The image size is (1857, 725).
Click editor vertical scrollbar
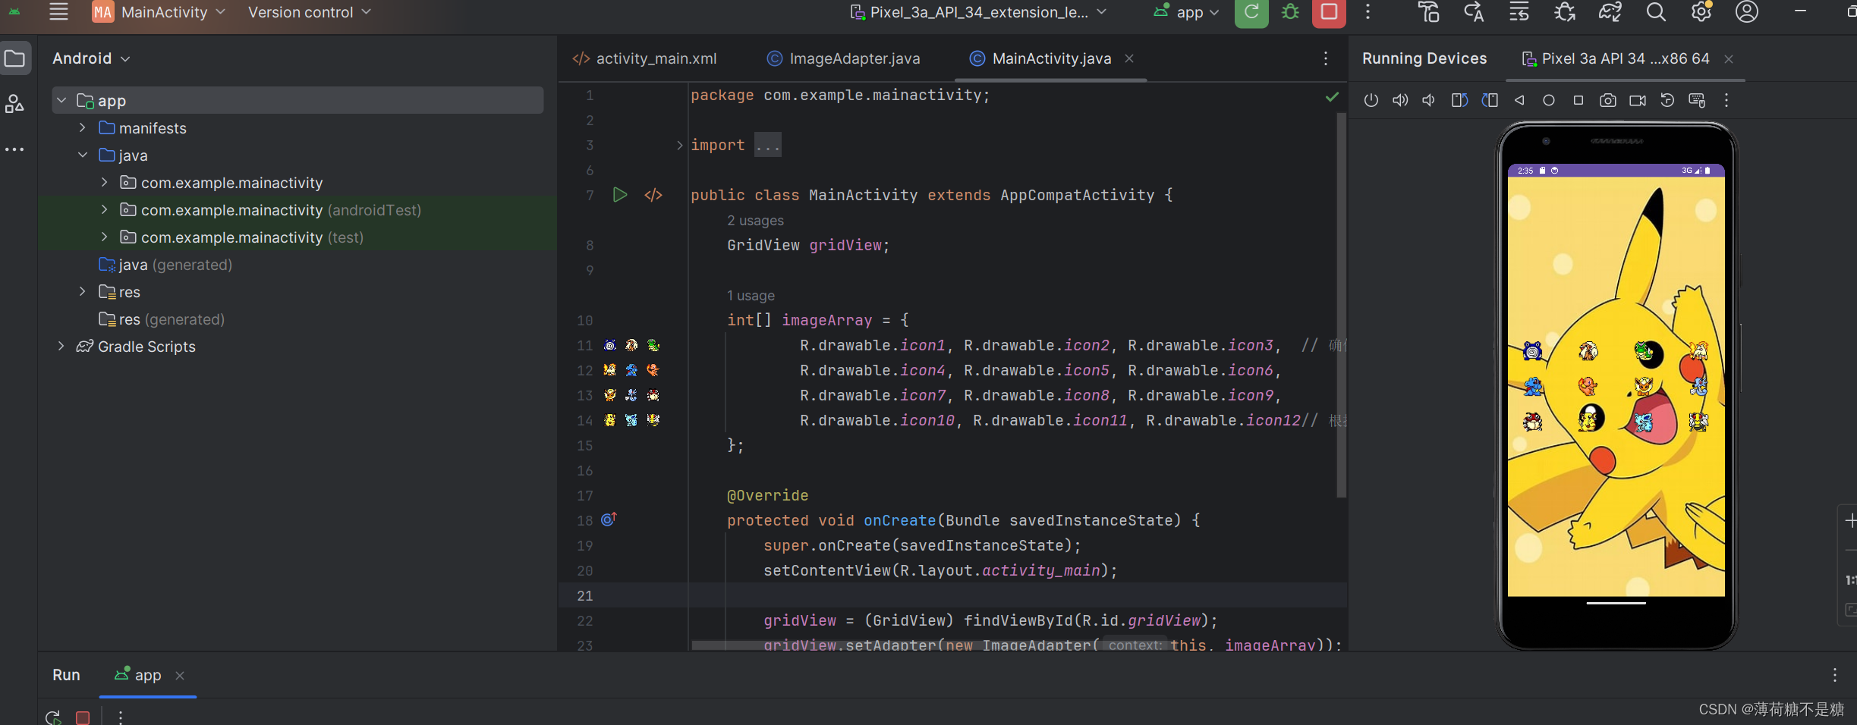tap(1341, 303)
